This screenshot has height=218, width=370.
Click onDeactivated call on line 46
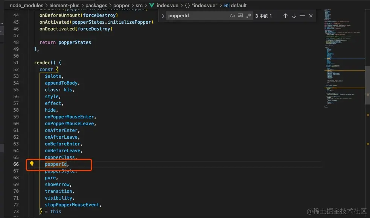click(x=76, y=29)
